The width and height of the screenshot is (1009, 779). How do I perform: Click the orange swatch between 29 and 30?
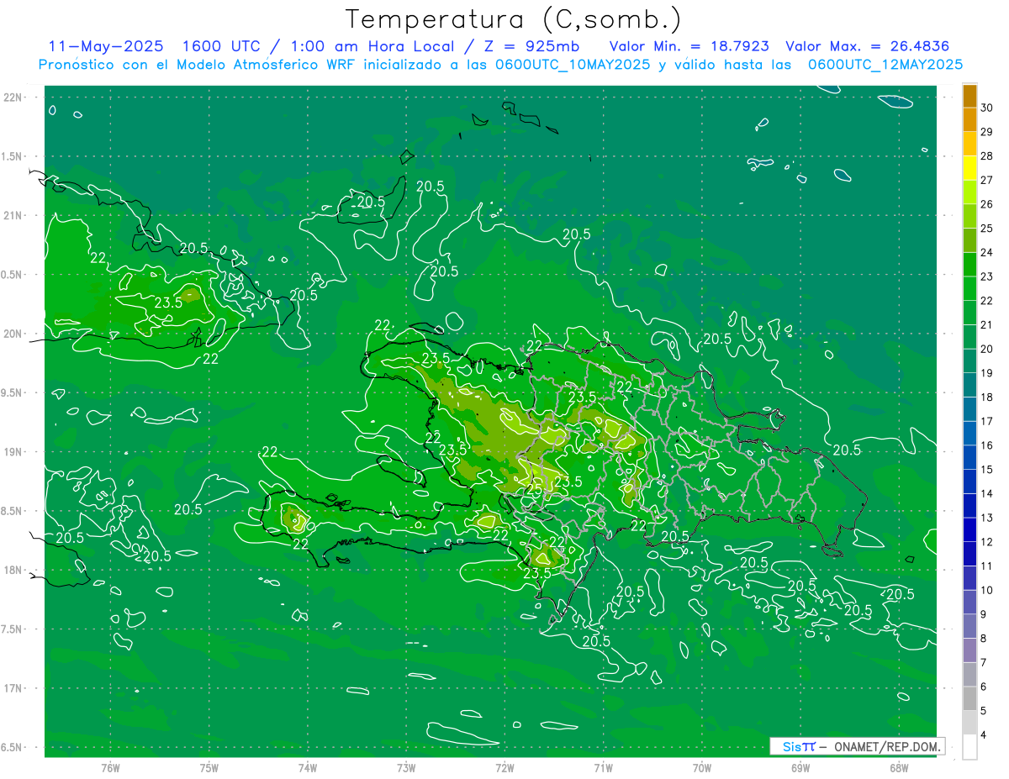pyautogui.click(x=969, y=120)
